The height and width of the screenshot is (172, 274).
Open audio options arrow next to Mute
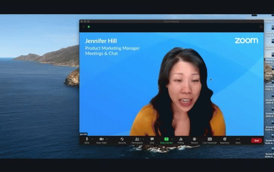point(92,139)
